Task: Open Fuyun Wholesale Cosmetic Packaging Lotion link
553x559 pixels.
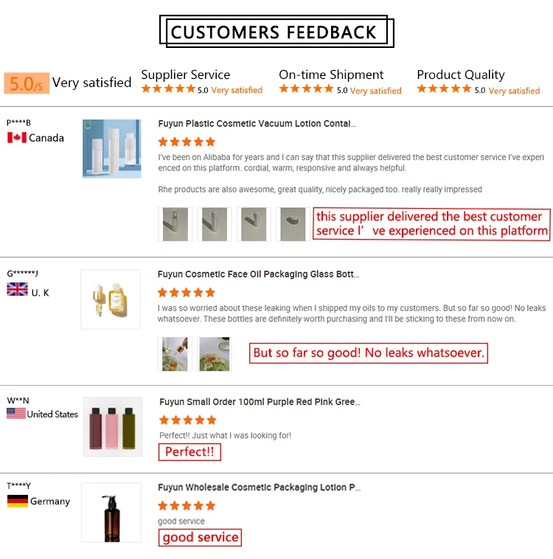Action: tap(259, 487)
